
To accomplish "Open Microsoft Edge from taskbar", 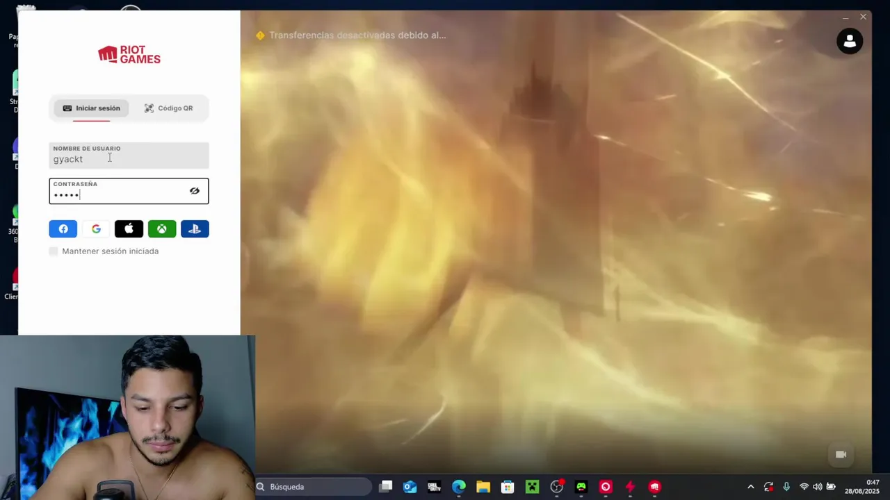I will pos(459,487).
